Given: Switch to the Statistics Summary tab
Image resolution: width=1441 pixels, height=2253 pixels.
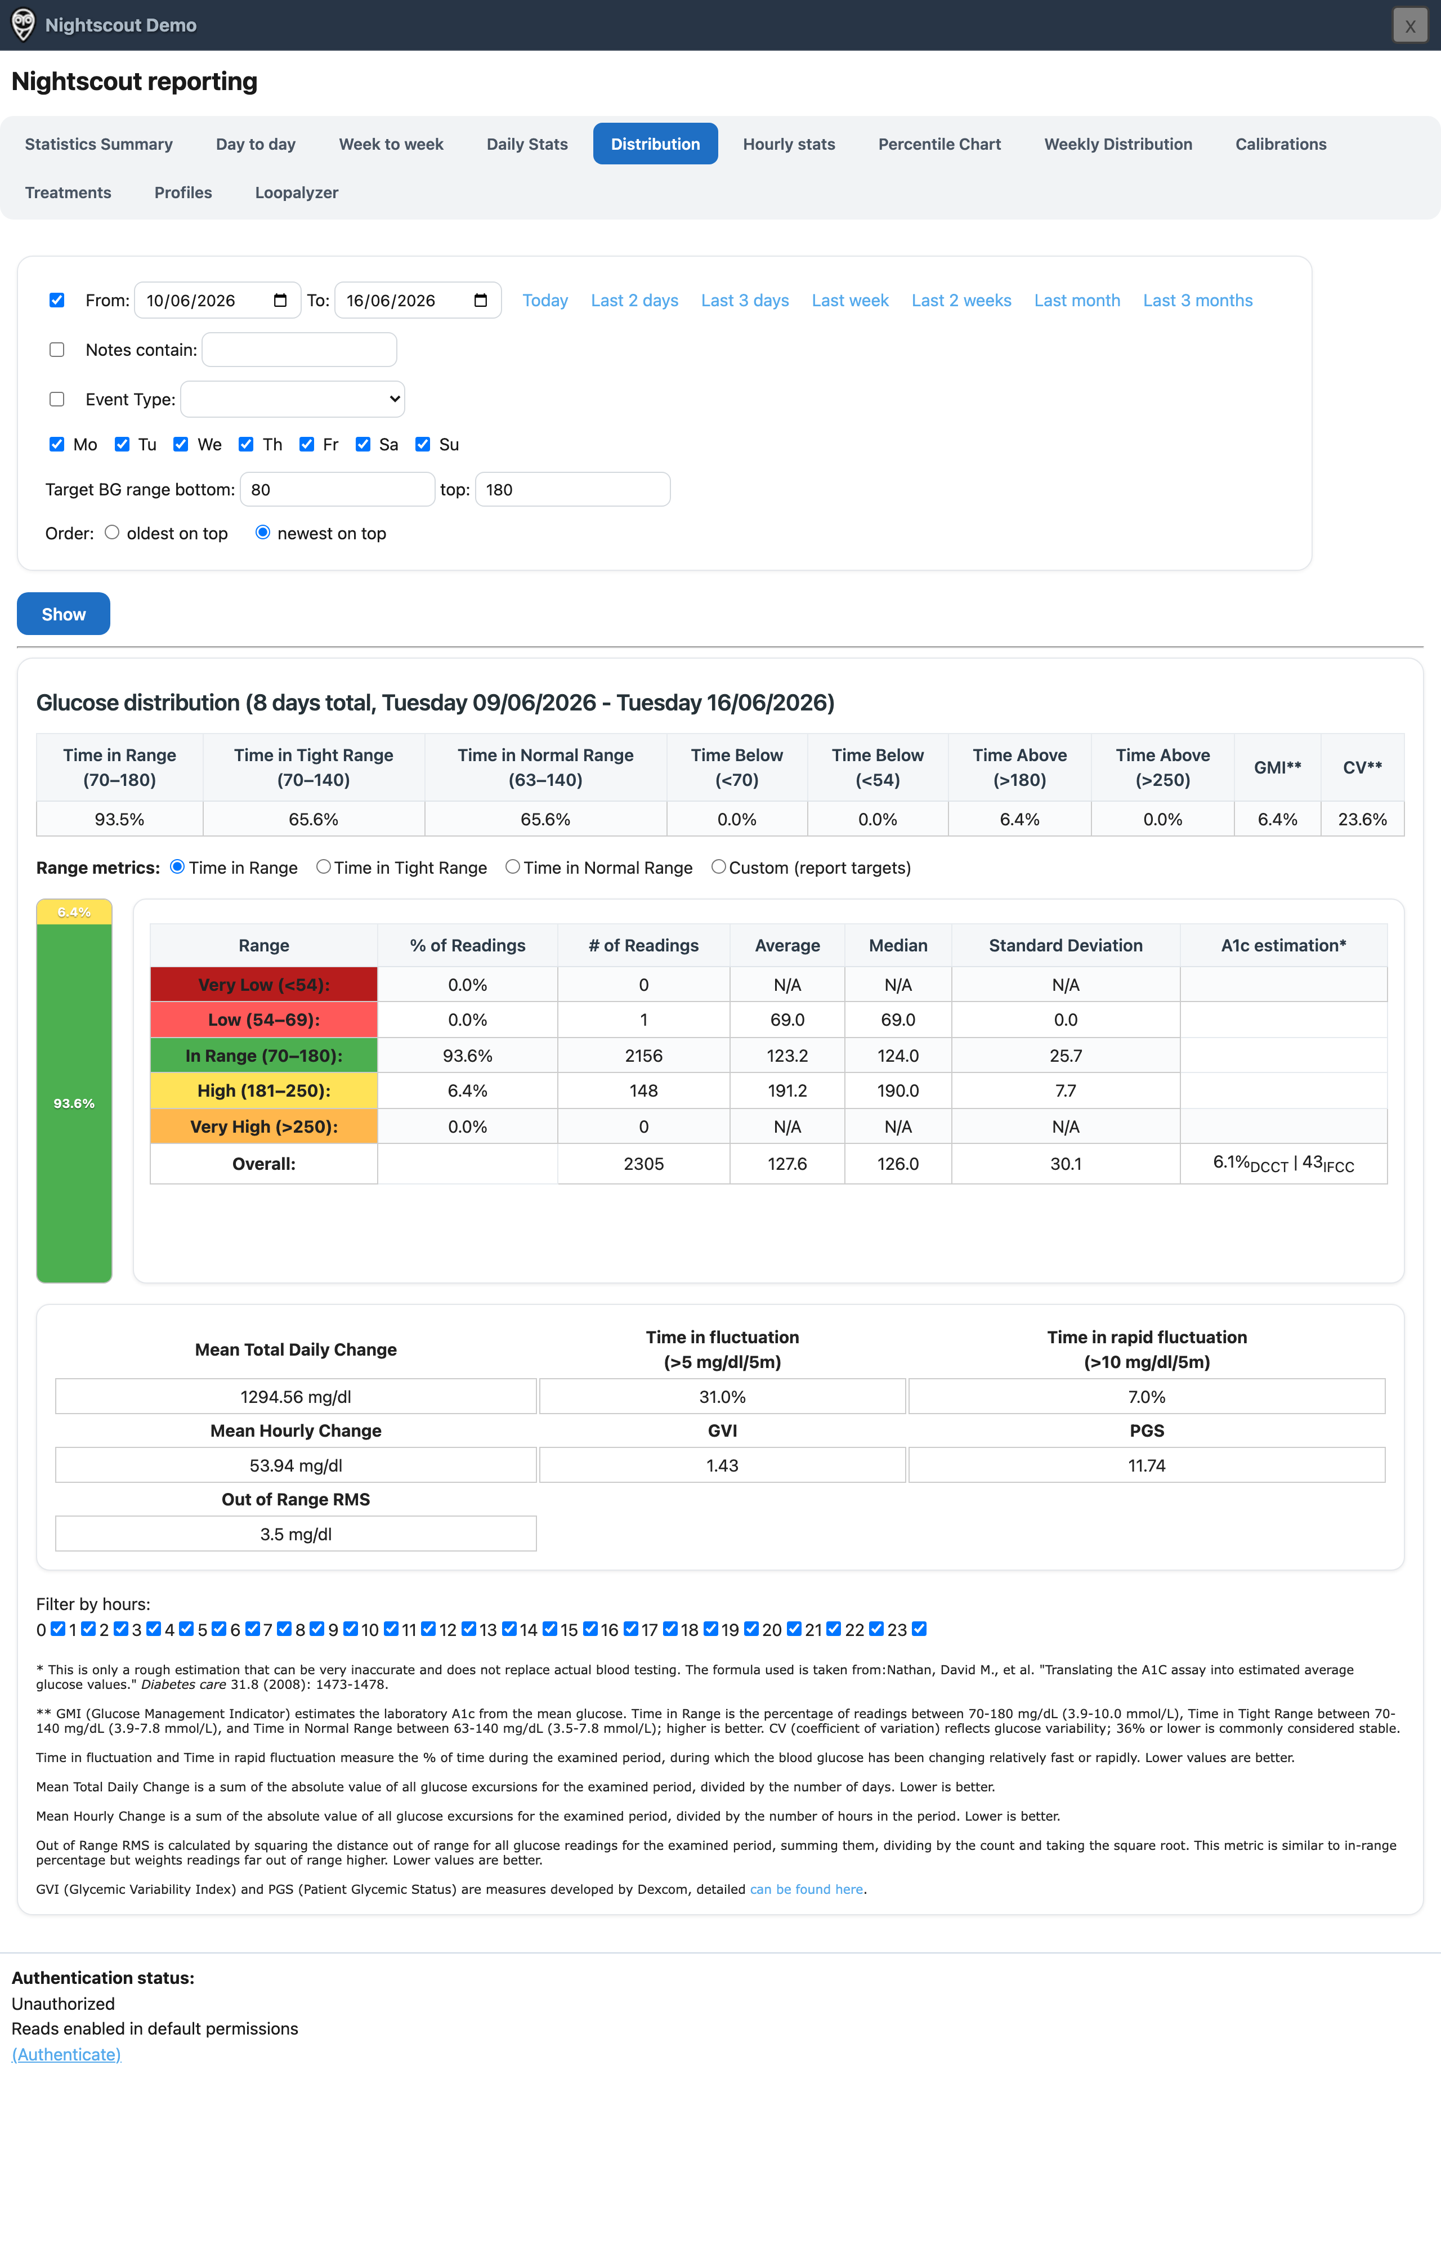Looking at the screenshot, I should [x=99, y=144].
